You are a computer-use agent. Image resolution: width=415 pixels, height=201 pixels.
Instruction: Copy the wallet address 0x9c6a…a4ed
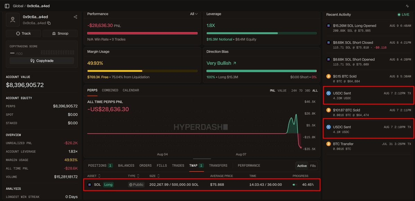(x=49, y=23)
